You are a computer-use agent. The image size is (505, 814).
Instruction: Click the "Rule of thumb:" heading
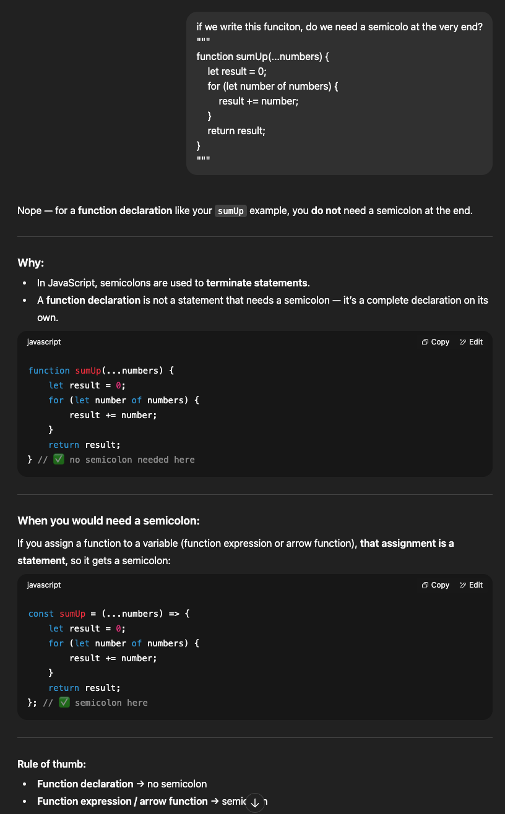pos(52,765)
